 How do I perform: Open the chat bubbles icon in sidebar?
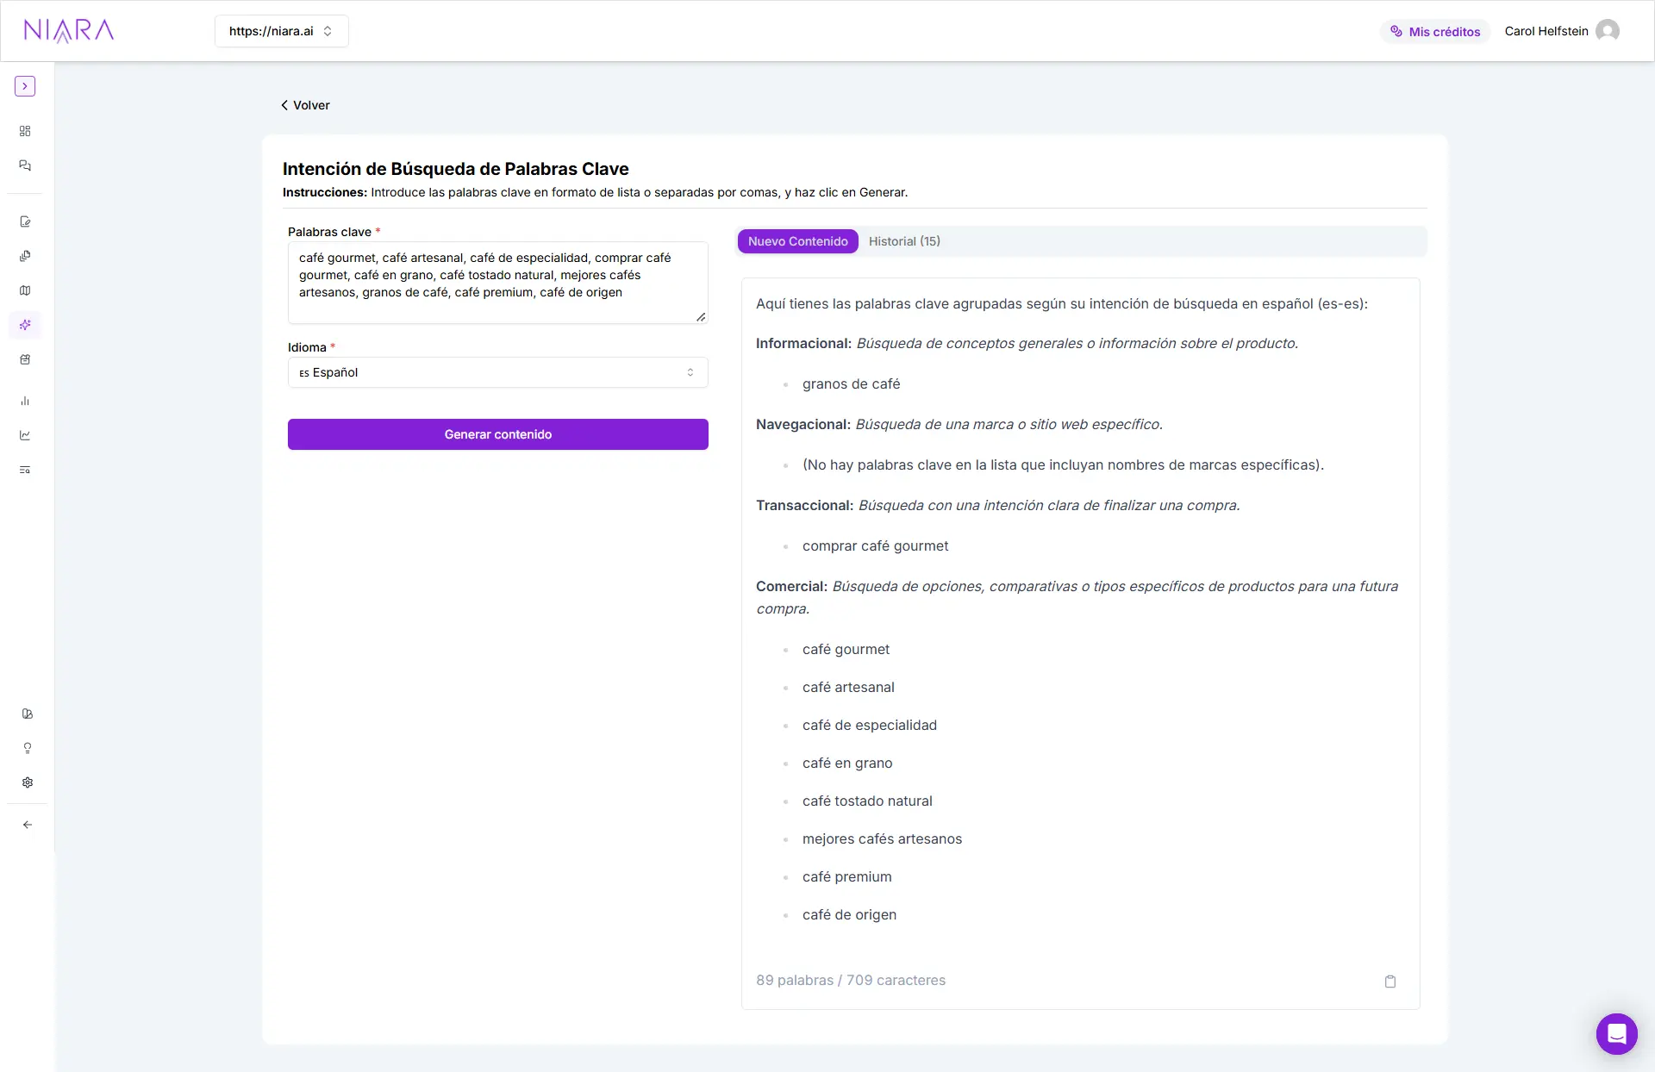tap(25, 165)
